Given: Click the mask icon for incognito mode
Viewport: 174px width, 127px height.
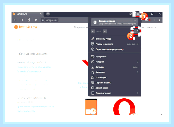Looking at the screenshot, I should point(93,44).
